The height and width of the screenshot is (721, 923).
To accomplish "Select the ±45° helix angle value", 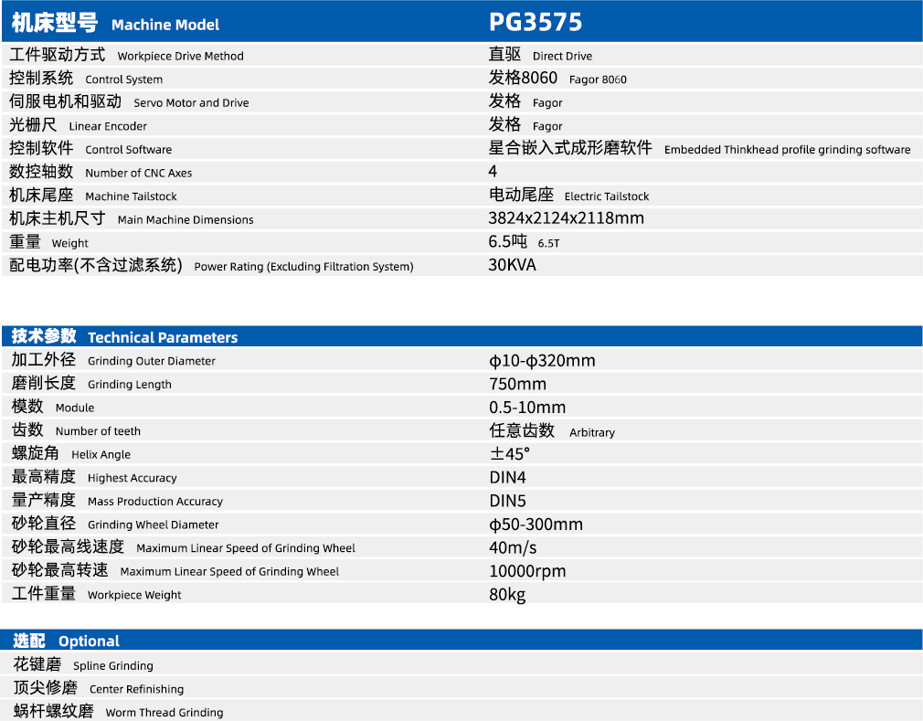I will [x=510, y=454].
